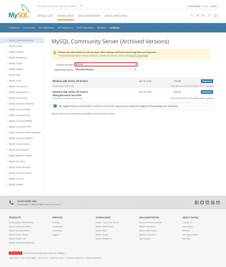Click the phone icon by Contact Sales
226x267 pixels.
tap(11, 202)
